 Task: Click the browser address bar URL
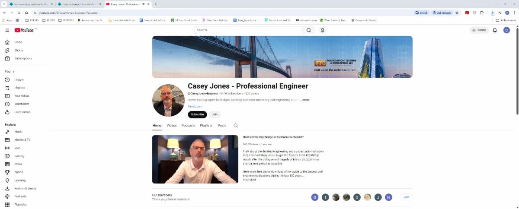pos(68,13)
